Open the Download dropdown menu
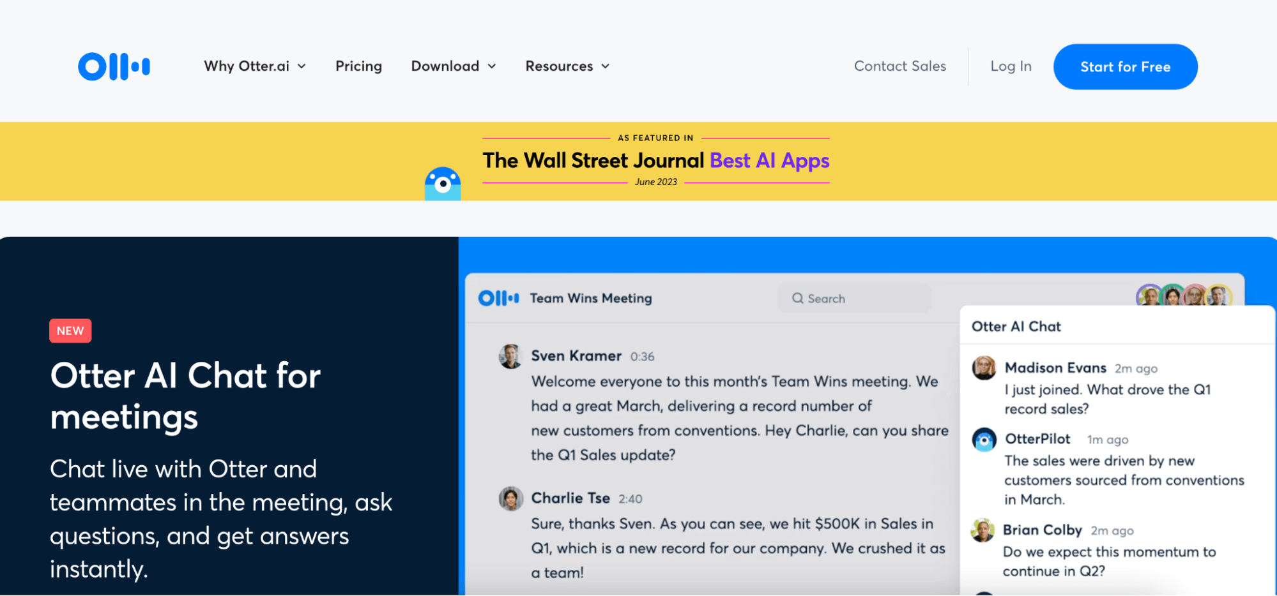1277x596 pixels. 453,66
